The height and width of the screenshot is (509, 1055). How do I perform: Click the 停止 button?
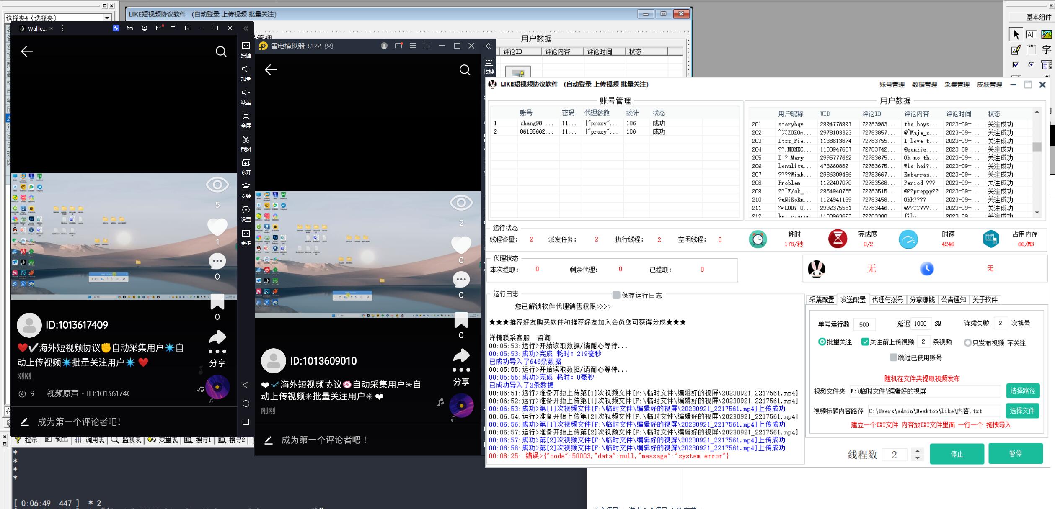(x=957, y=454)
